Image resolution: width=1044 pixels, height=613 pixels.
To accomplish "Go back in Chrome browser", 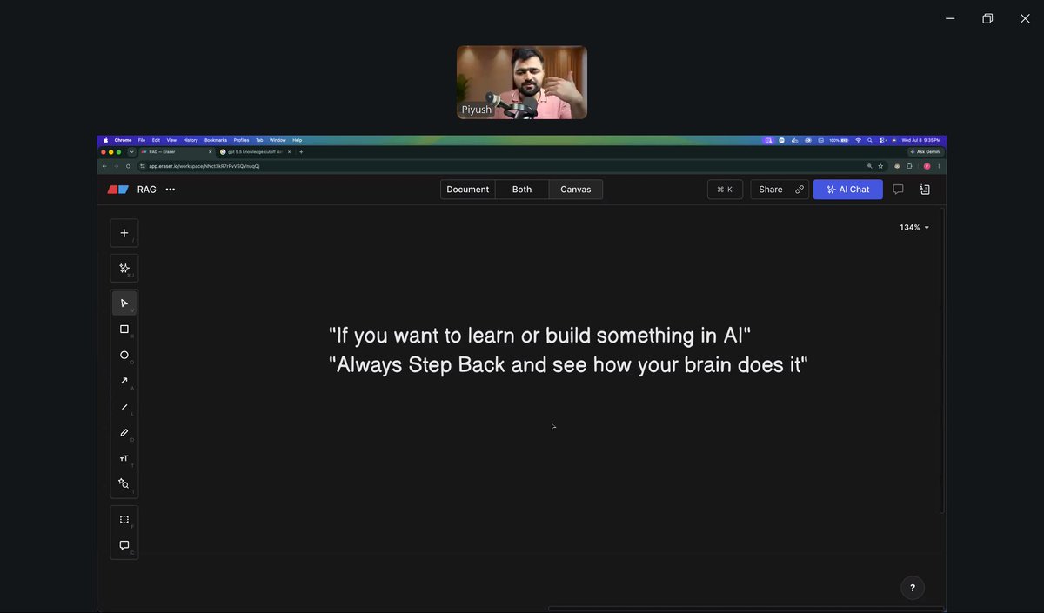I will [104, 166].
